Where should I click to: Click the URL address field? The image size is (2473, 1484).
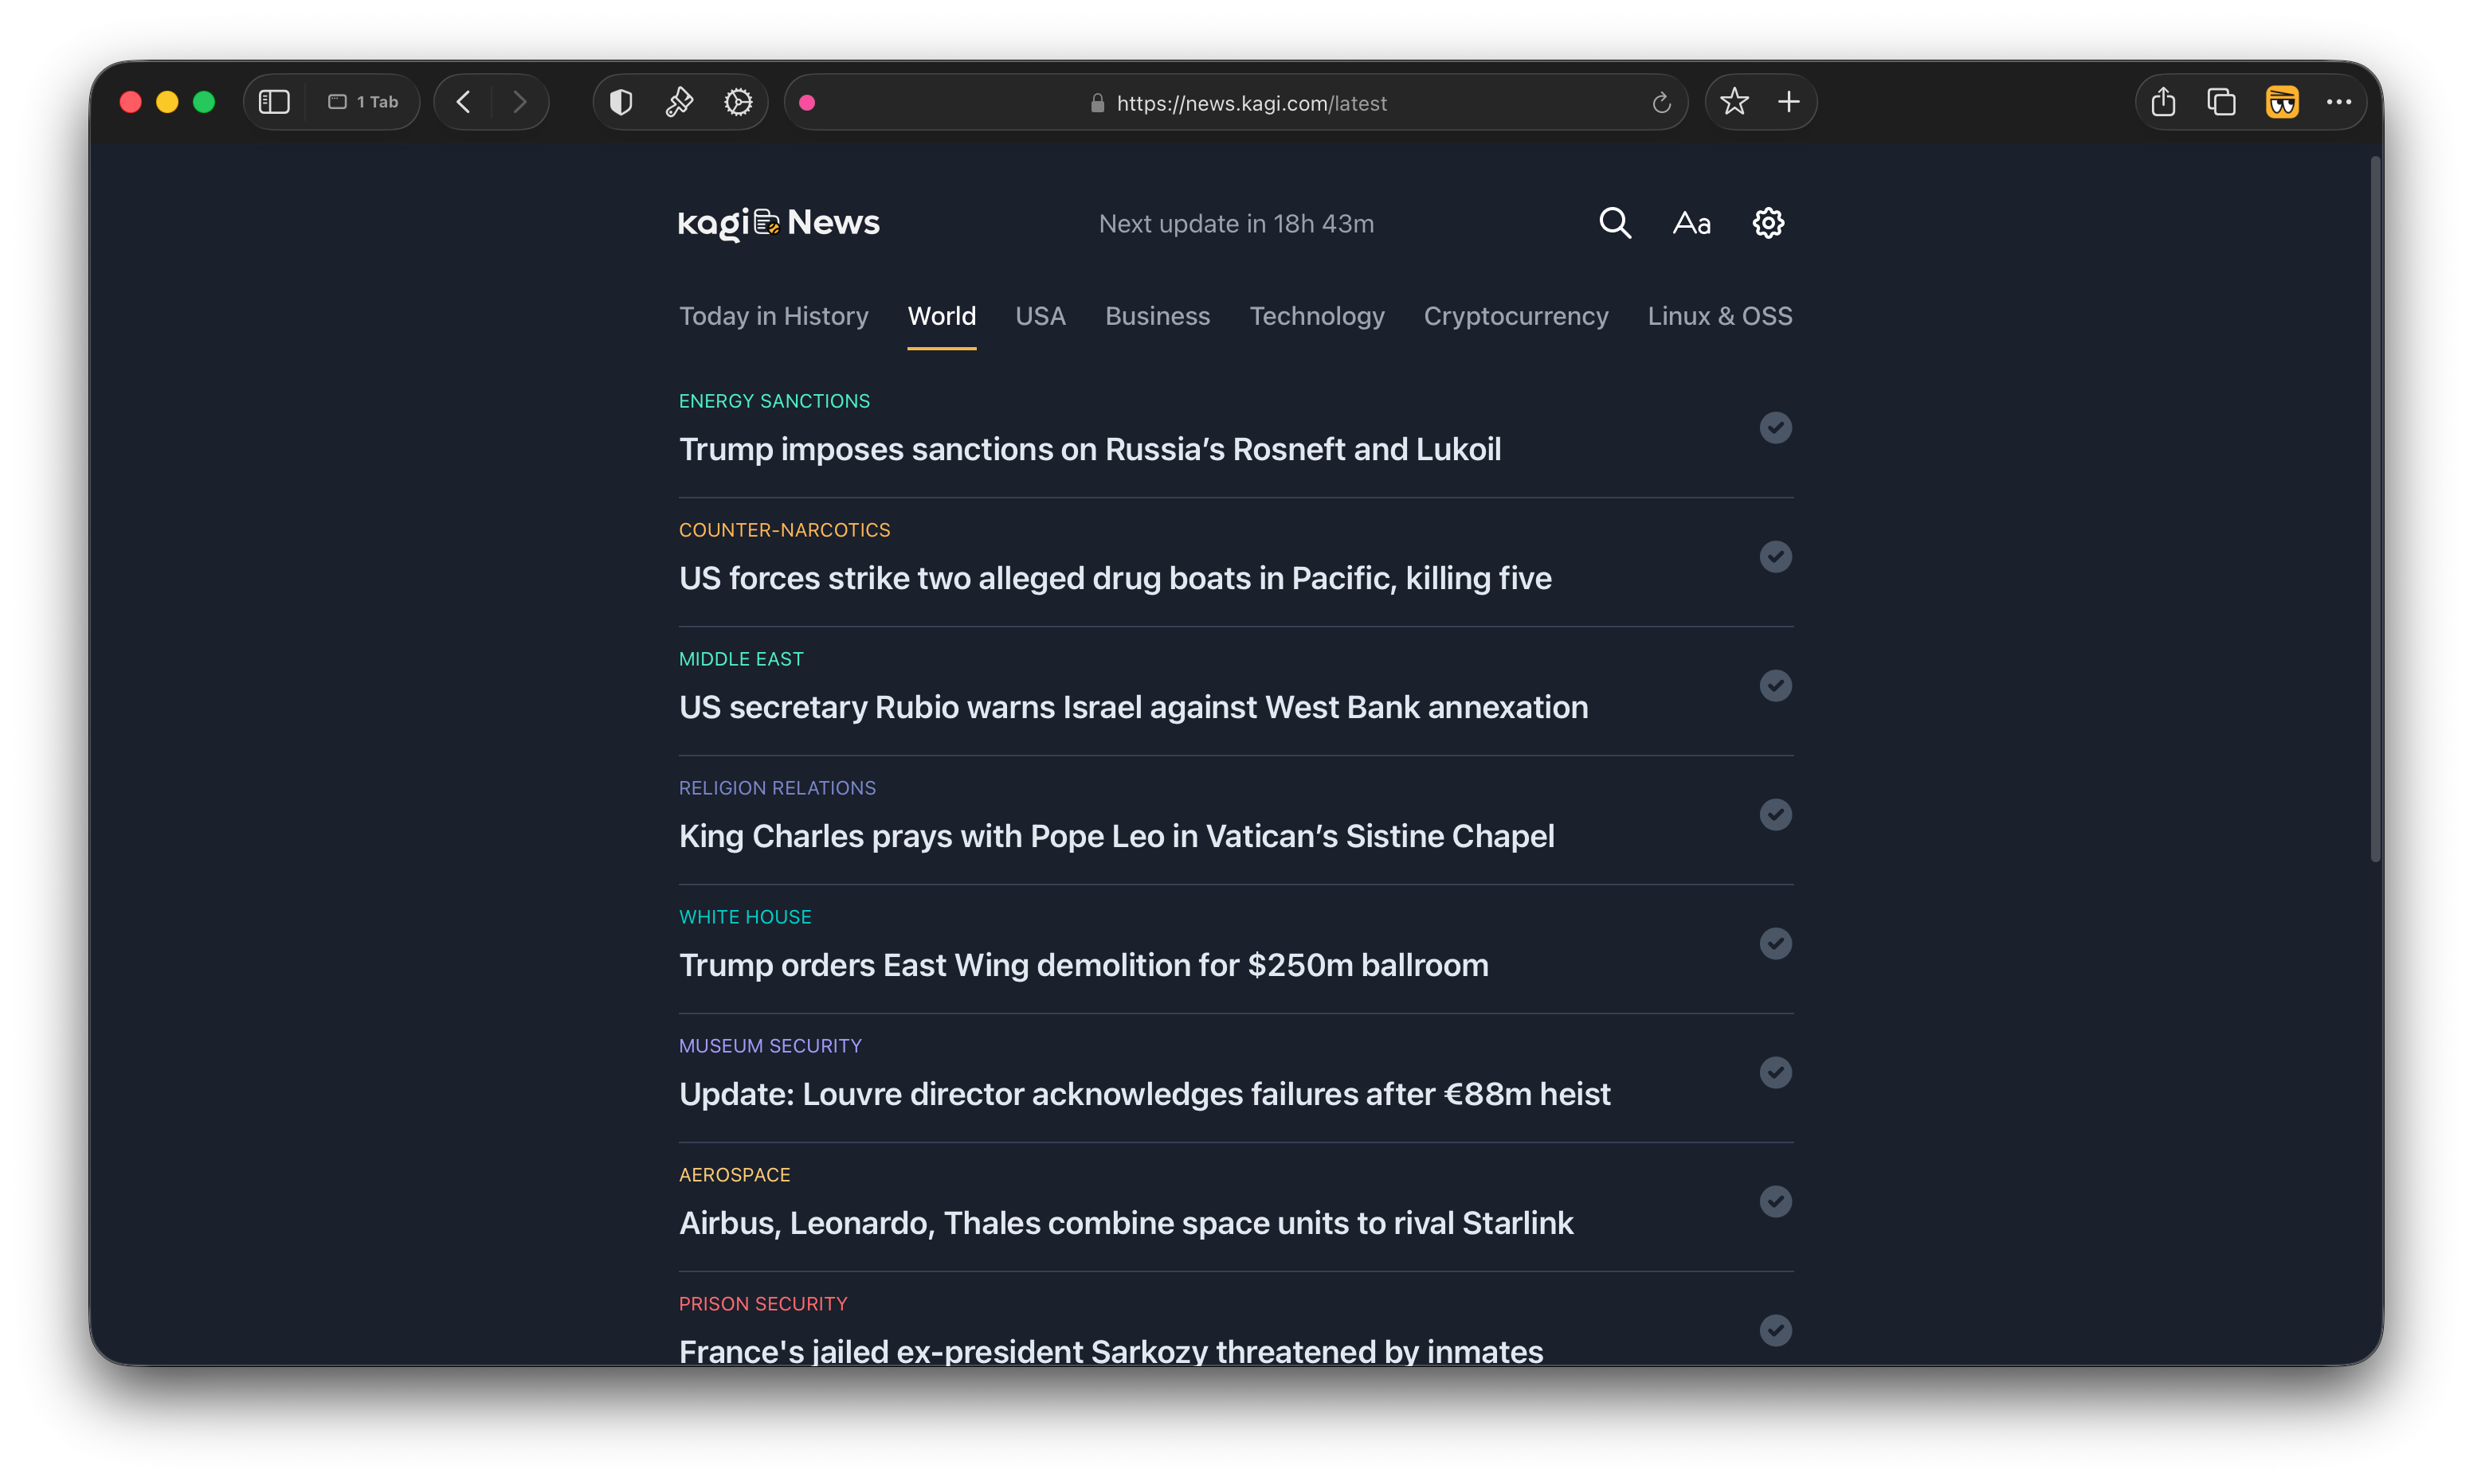1249,103
